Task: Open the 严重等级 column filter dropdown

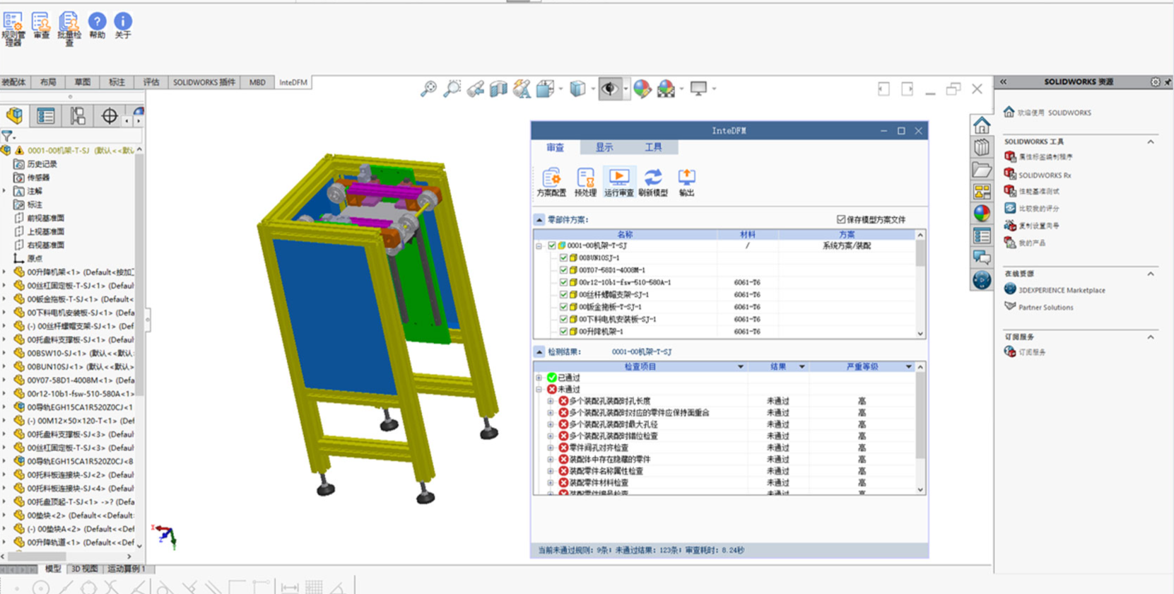Action: tap(909, 366)
